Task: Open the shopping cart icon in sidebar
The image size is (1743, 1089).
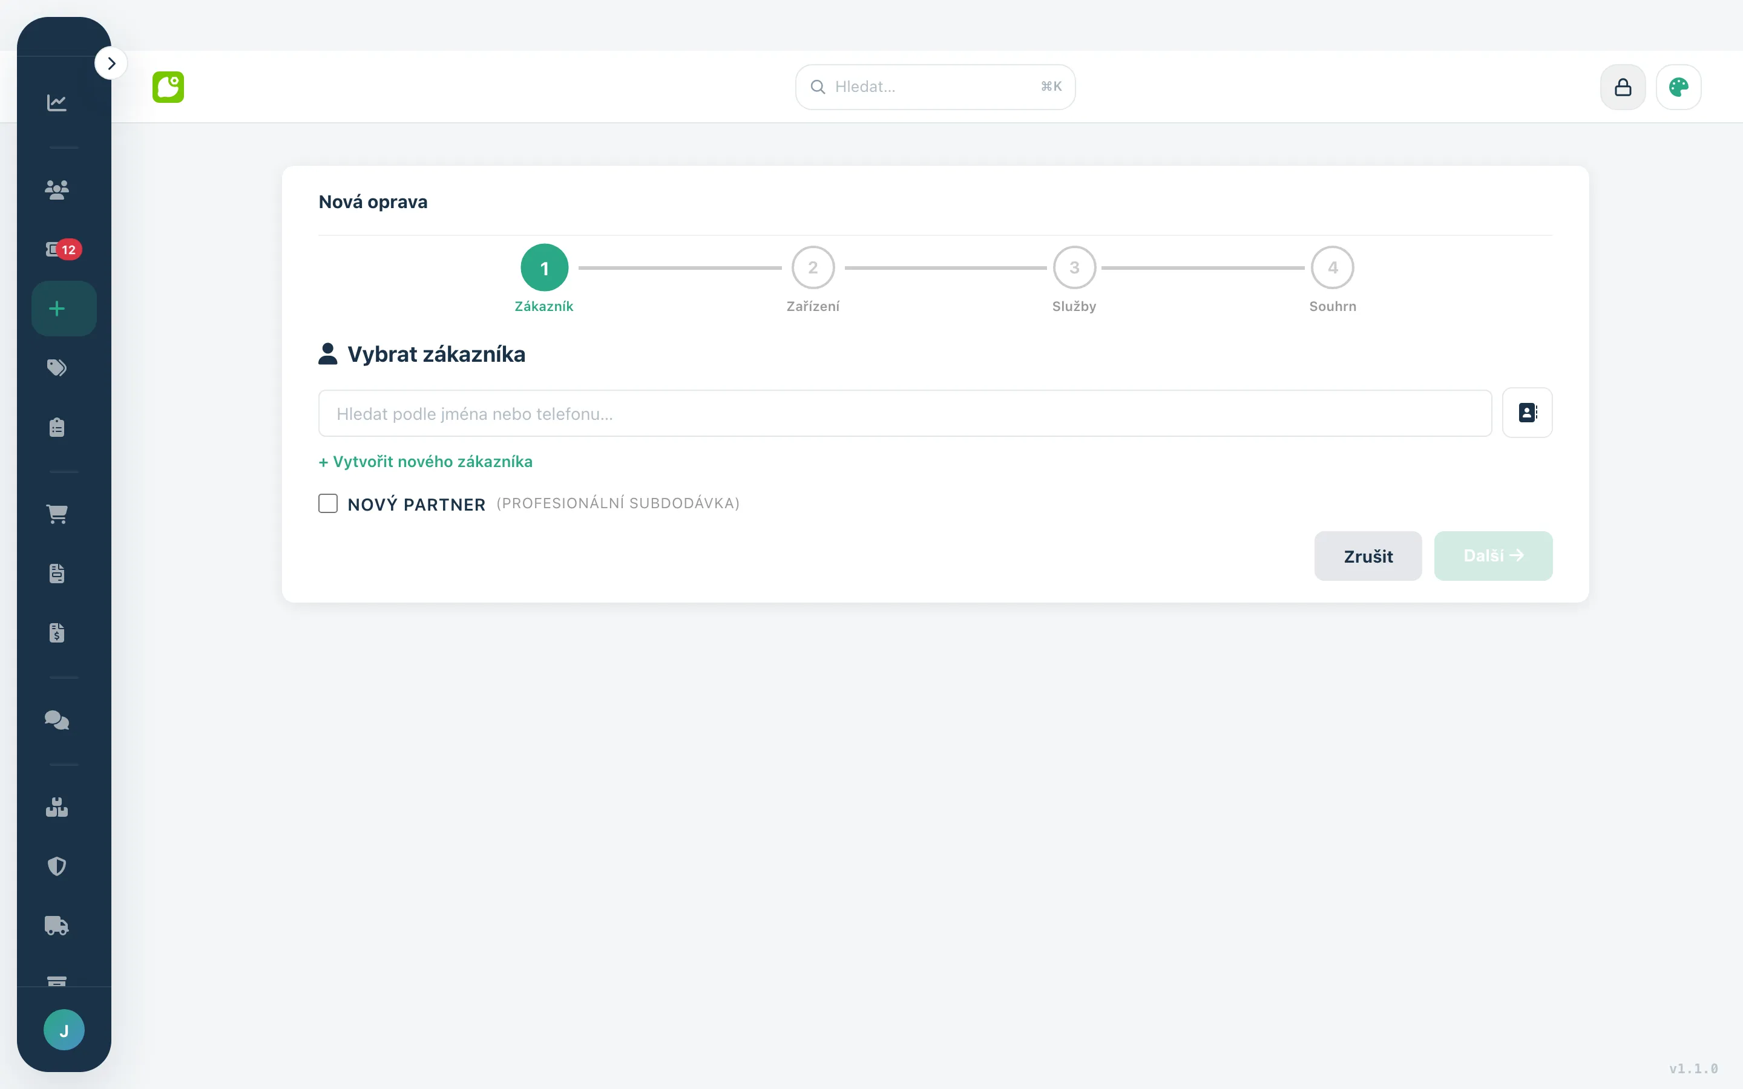Action: pyautogui.click(x=57, y=514)
